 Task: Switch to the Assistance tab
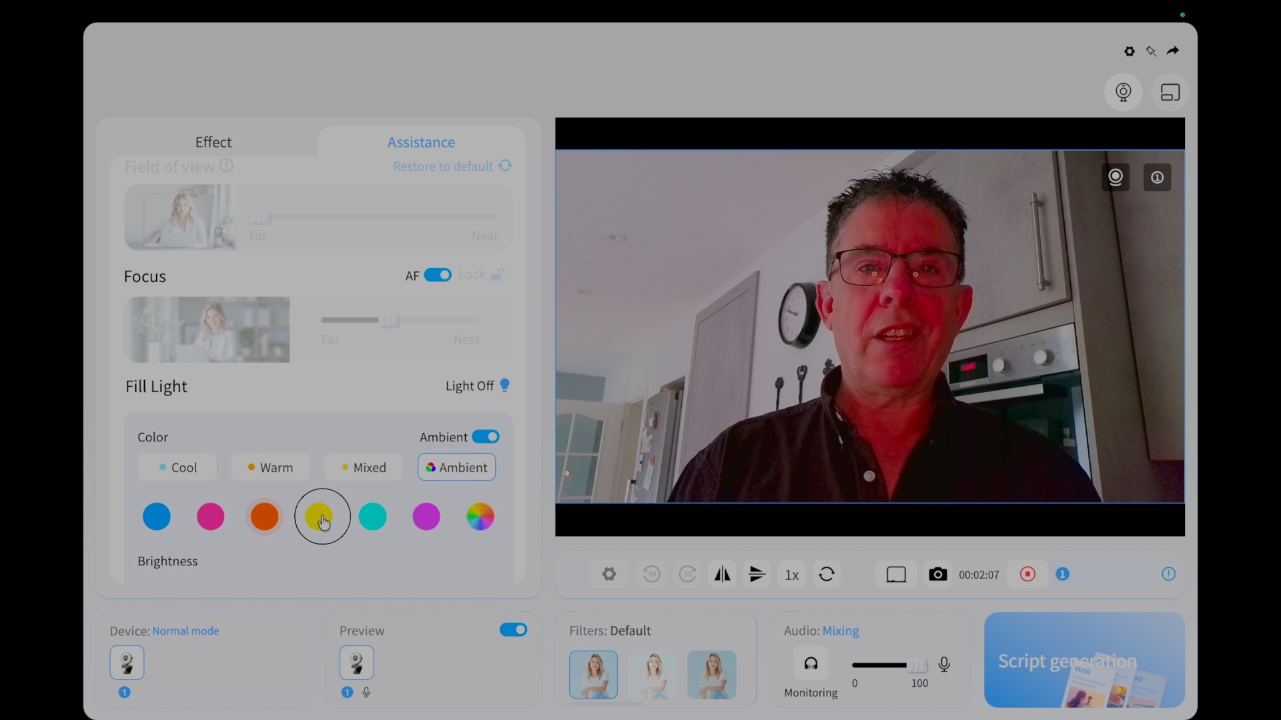point(421,142)
